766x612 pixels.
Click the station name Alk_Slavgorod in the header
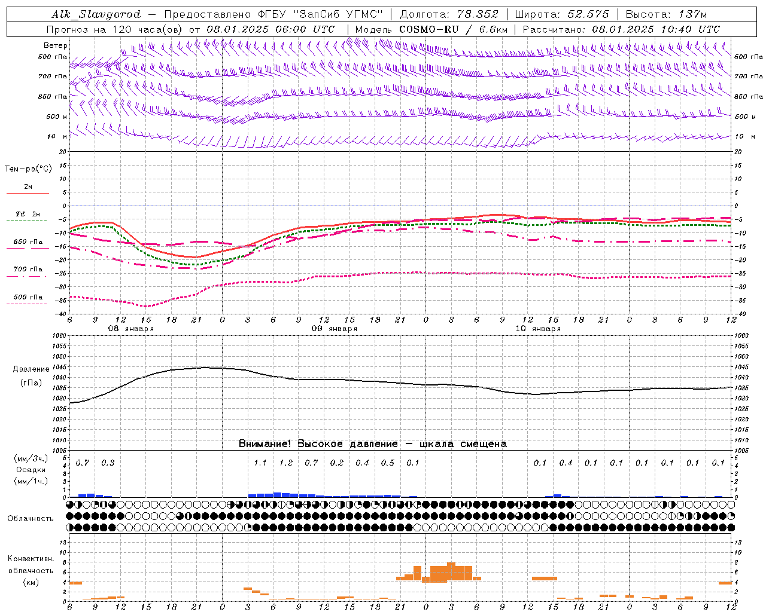pyautogui.click(x=96, y=14)
